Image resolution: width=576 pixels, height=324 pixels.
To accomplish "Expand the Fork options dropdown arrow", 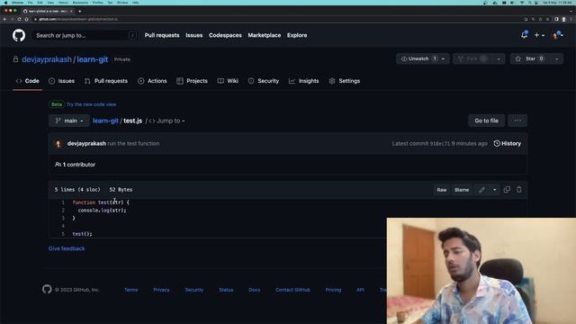I will click(499, 58).
